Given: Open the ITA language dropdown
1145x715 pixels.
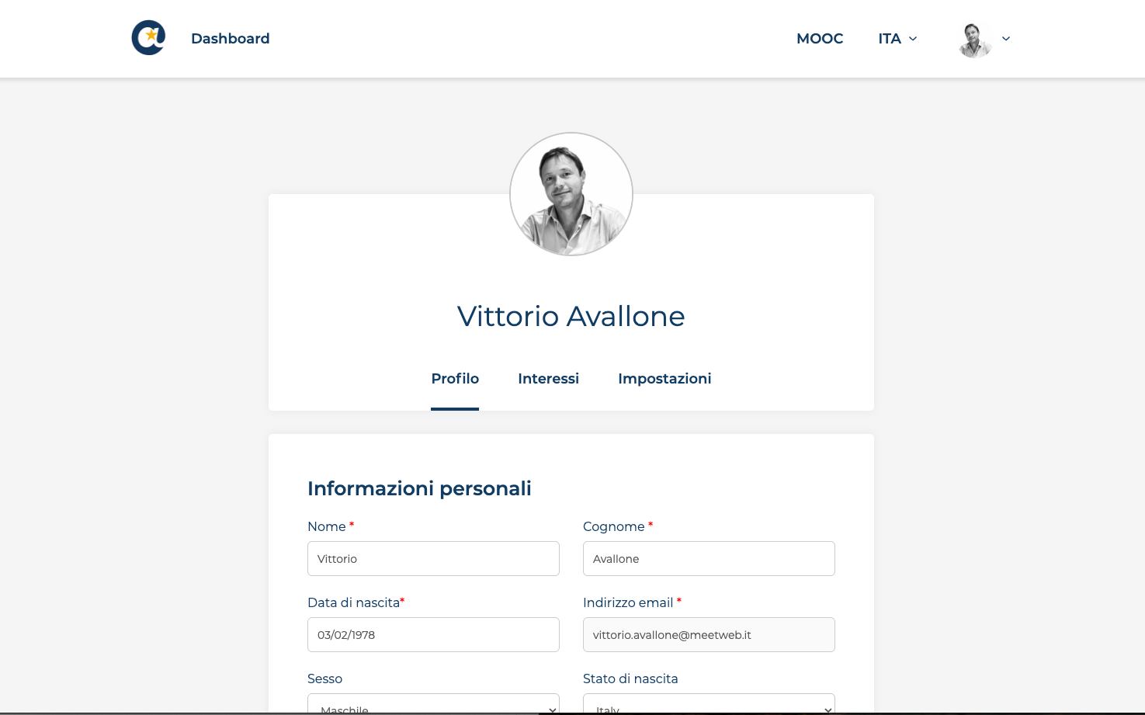Looking at the screenshot, I should coord(897,39).
